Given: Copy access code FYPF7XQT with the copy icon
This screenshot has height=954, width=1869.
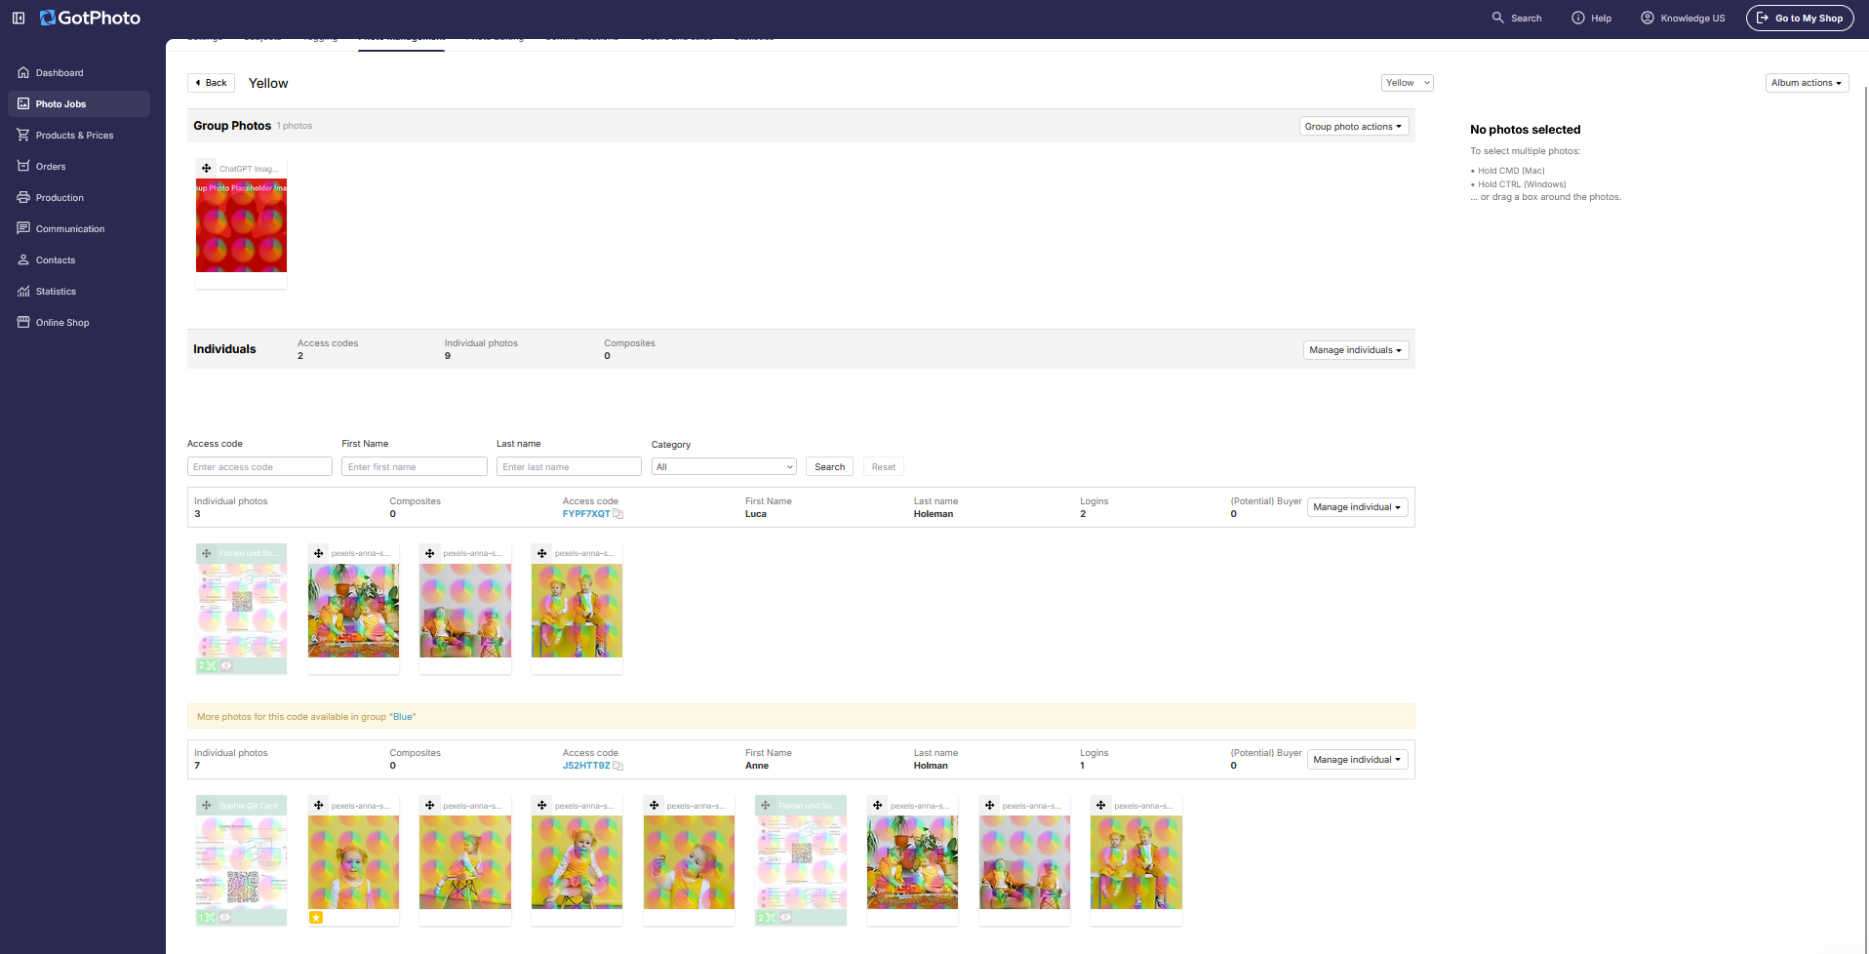Looking at the screenshot, I should coord(618,514).
